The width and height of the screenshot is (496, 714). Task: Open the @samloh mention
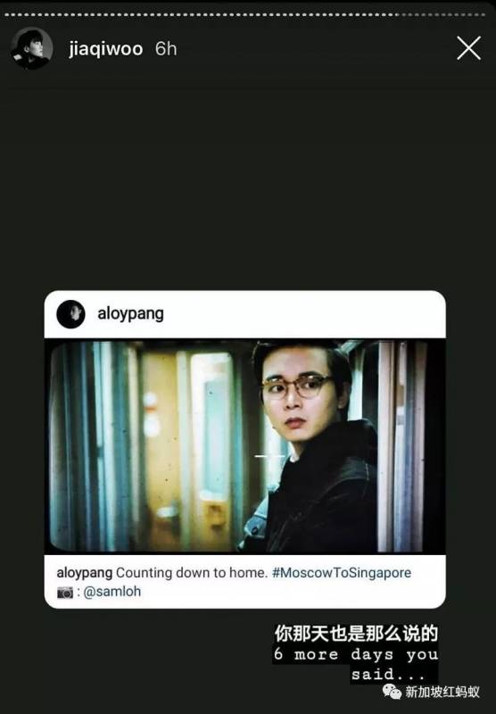tap(112, 592)
